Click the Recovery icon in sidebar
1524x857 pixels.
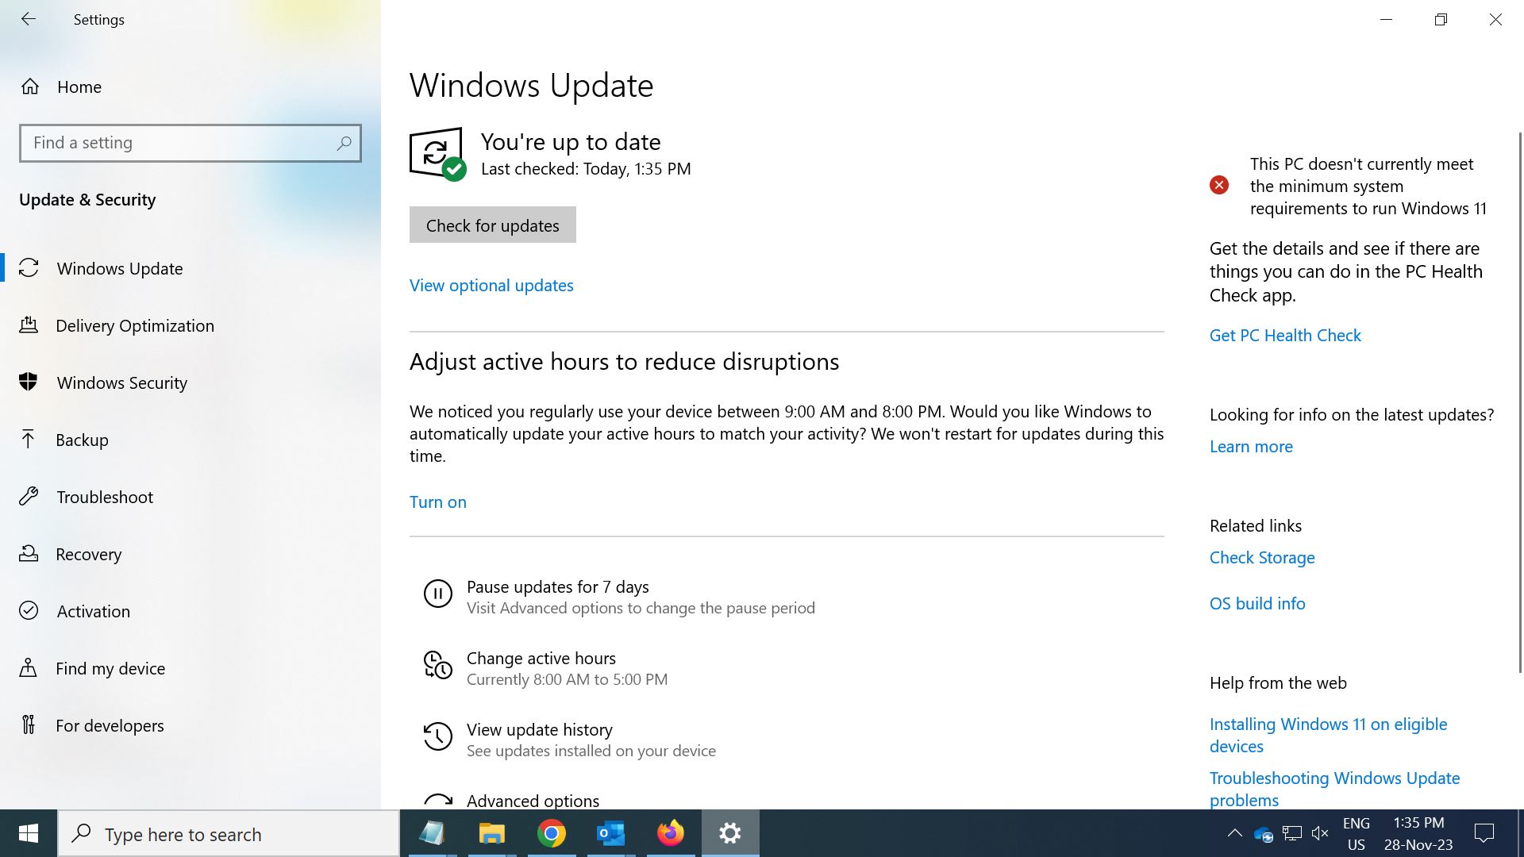pos(29,552)
